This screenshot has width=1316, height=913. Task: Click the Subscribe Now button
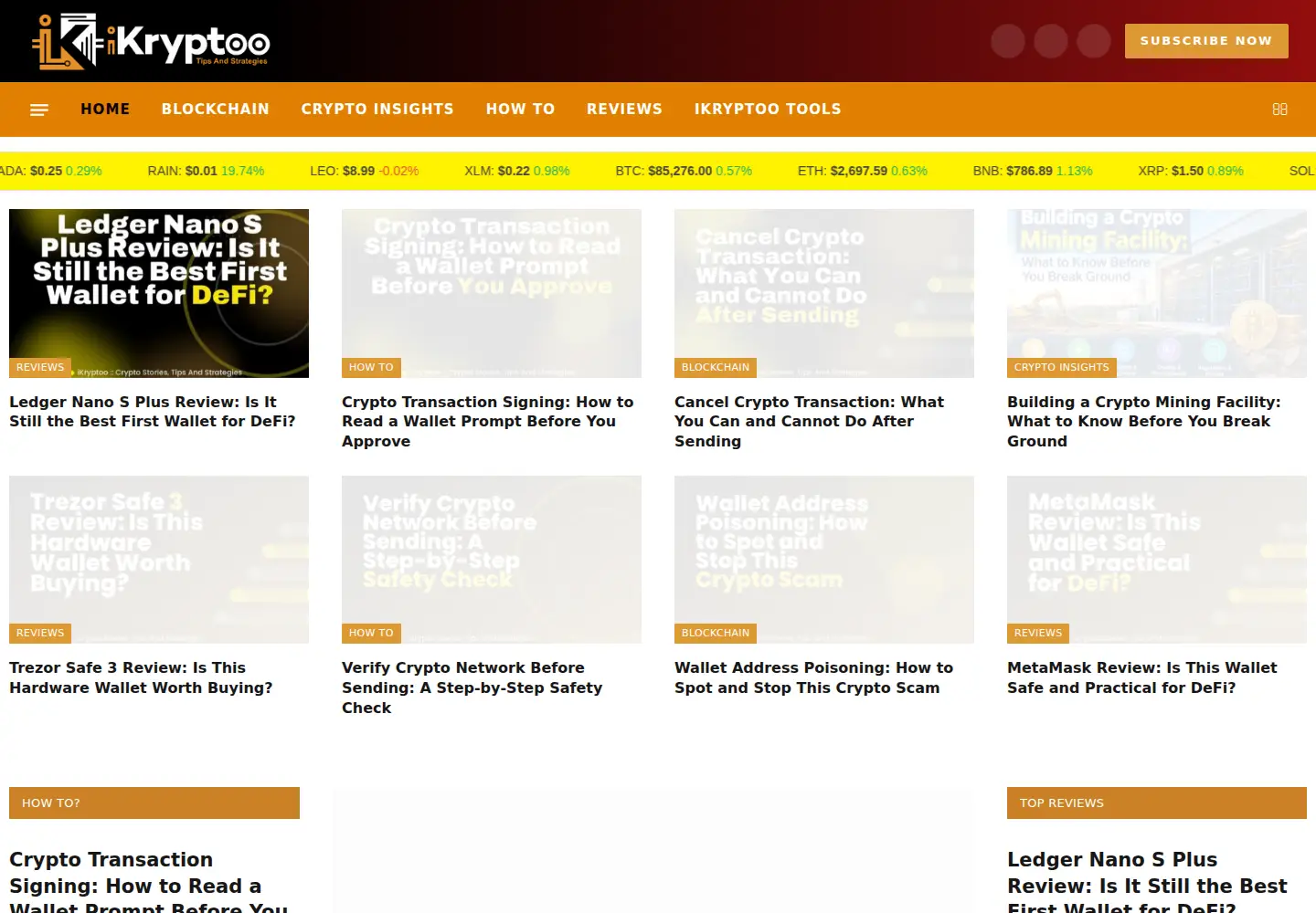[x=1206, y=41]
